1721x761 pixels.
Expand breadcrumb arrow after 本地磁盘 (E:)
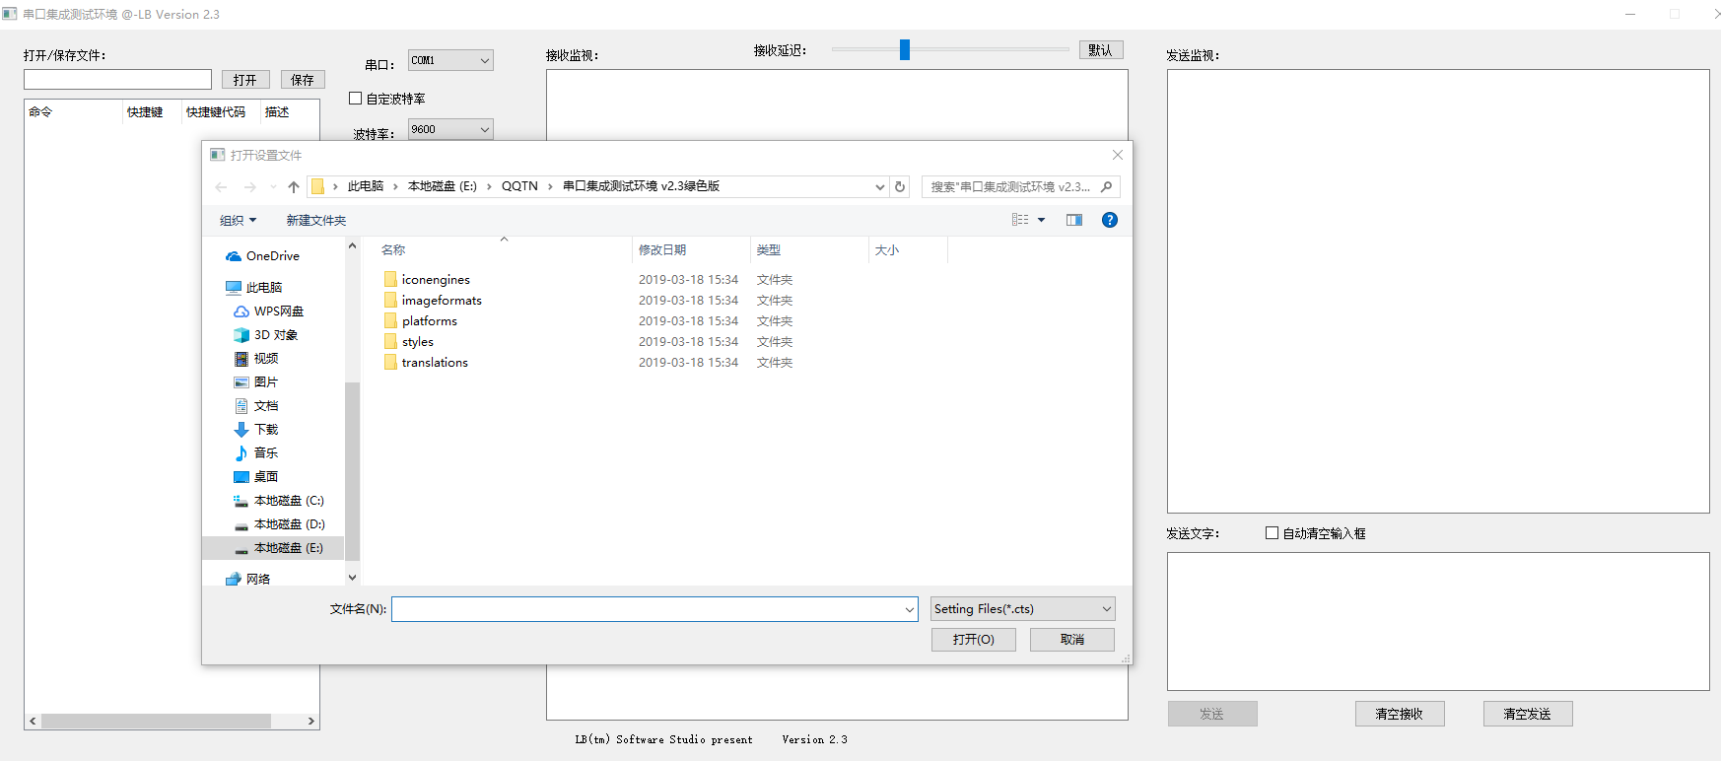(x=489, y=186)
